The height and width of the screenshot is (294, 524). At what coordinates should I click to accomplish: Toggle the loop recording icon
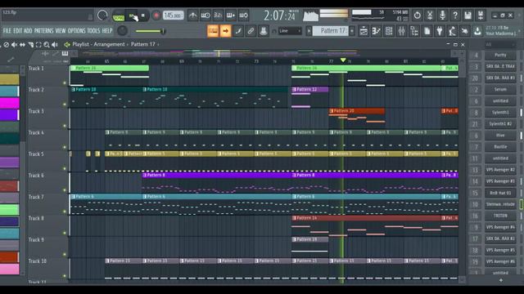pos(244,16)
